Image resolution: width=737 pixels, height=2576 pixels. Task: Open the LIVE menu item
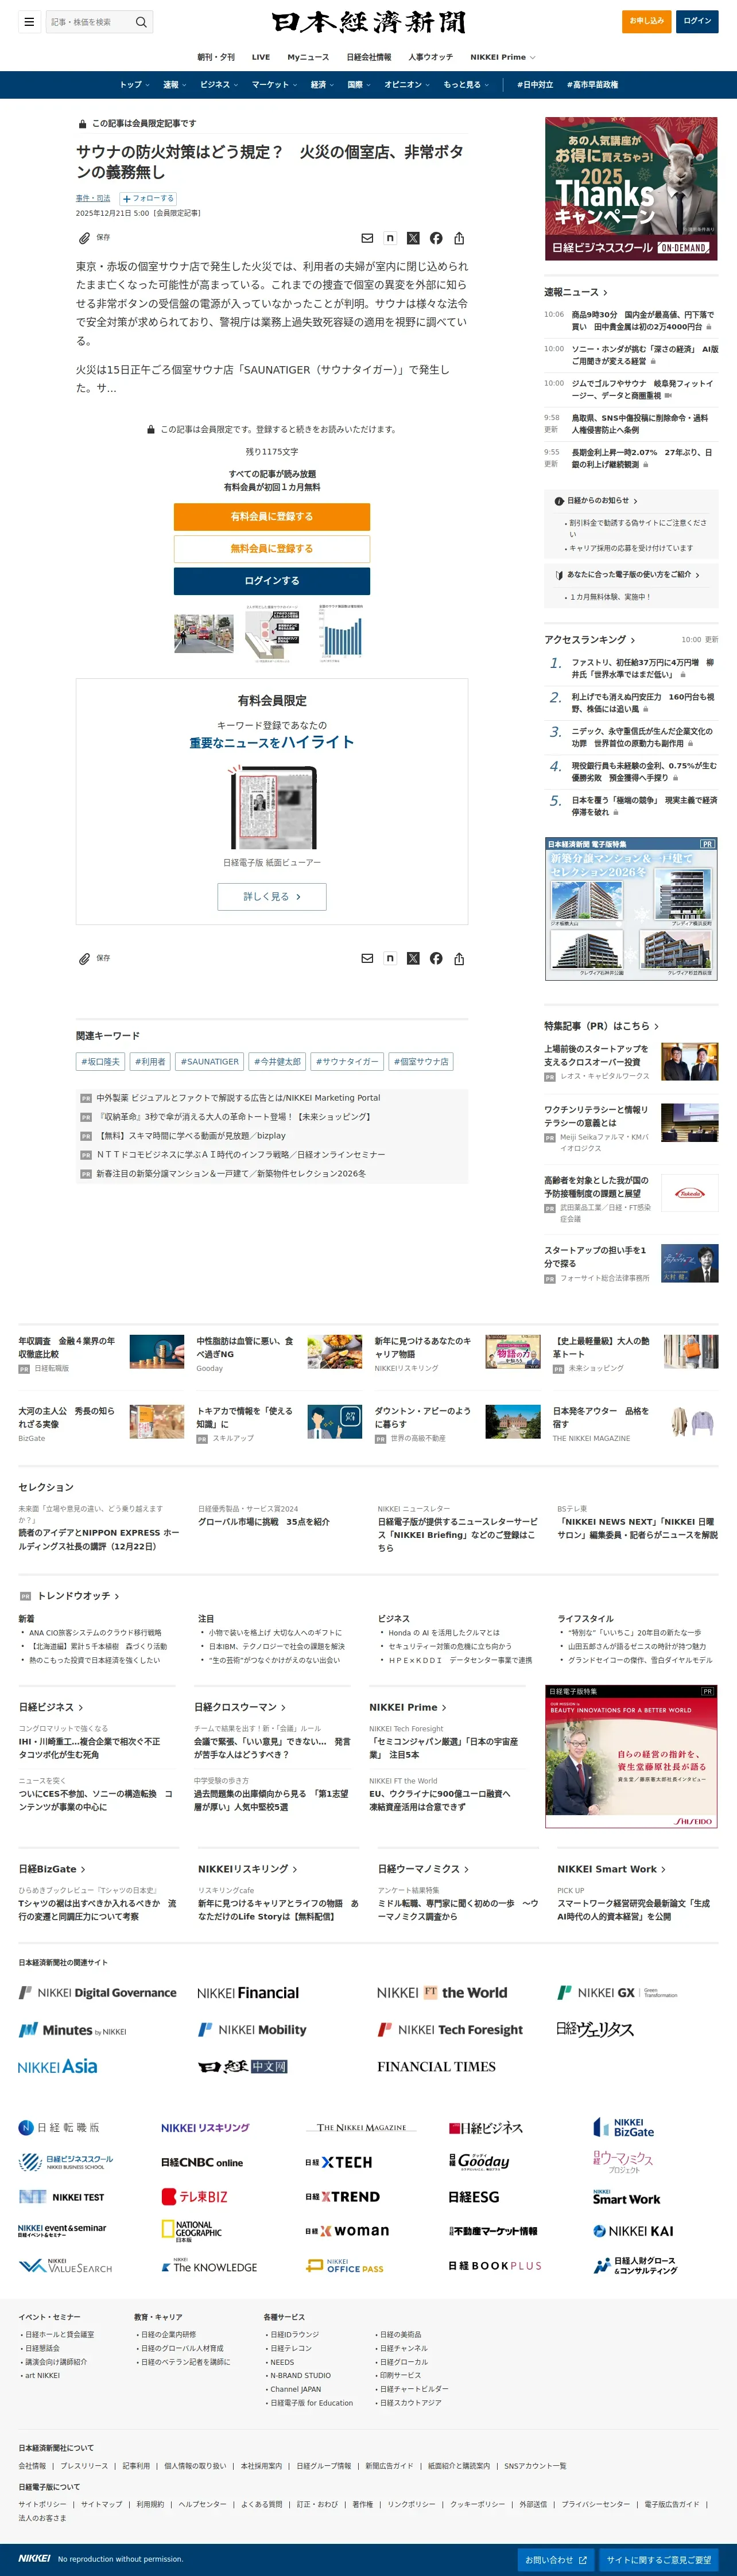pyautogui.click(x=261, y=57)
